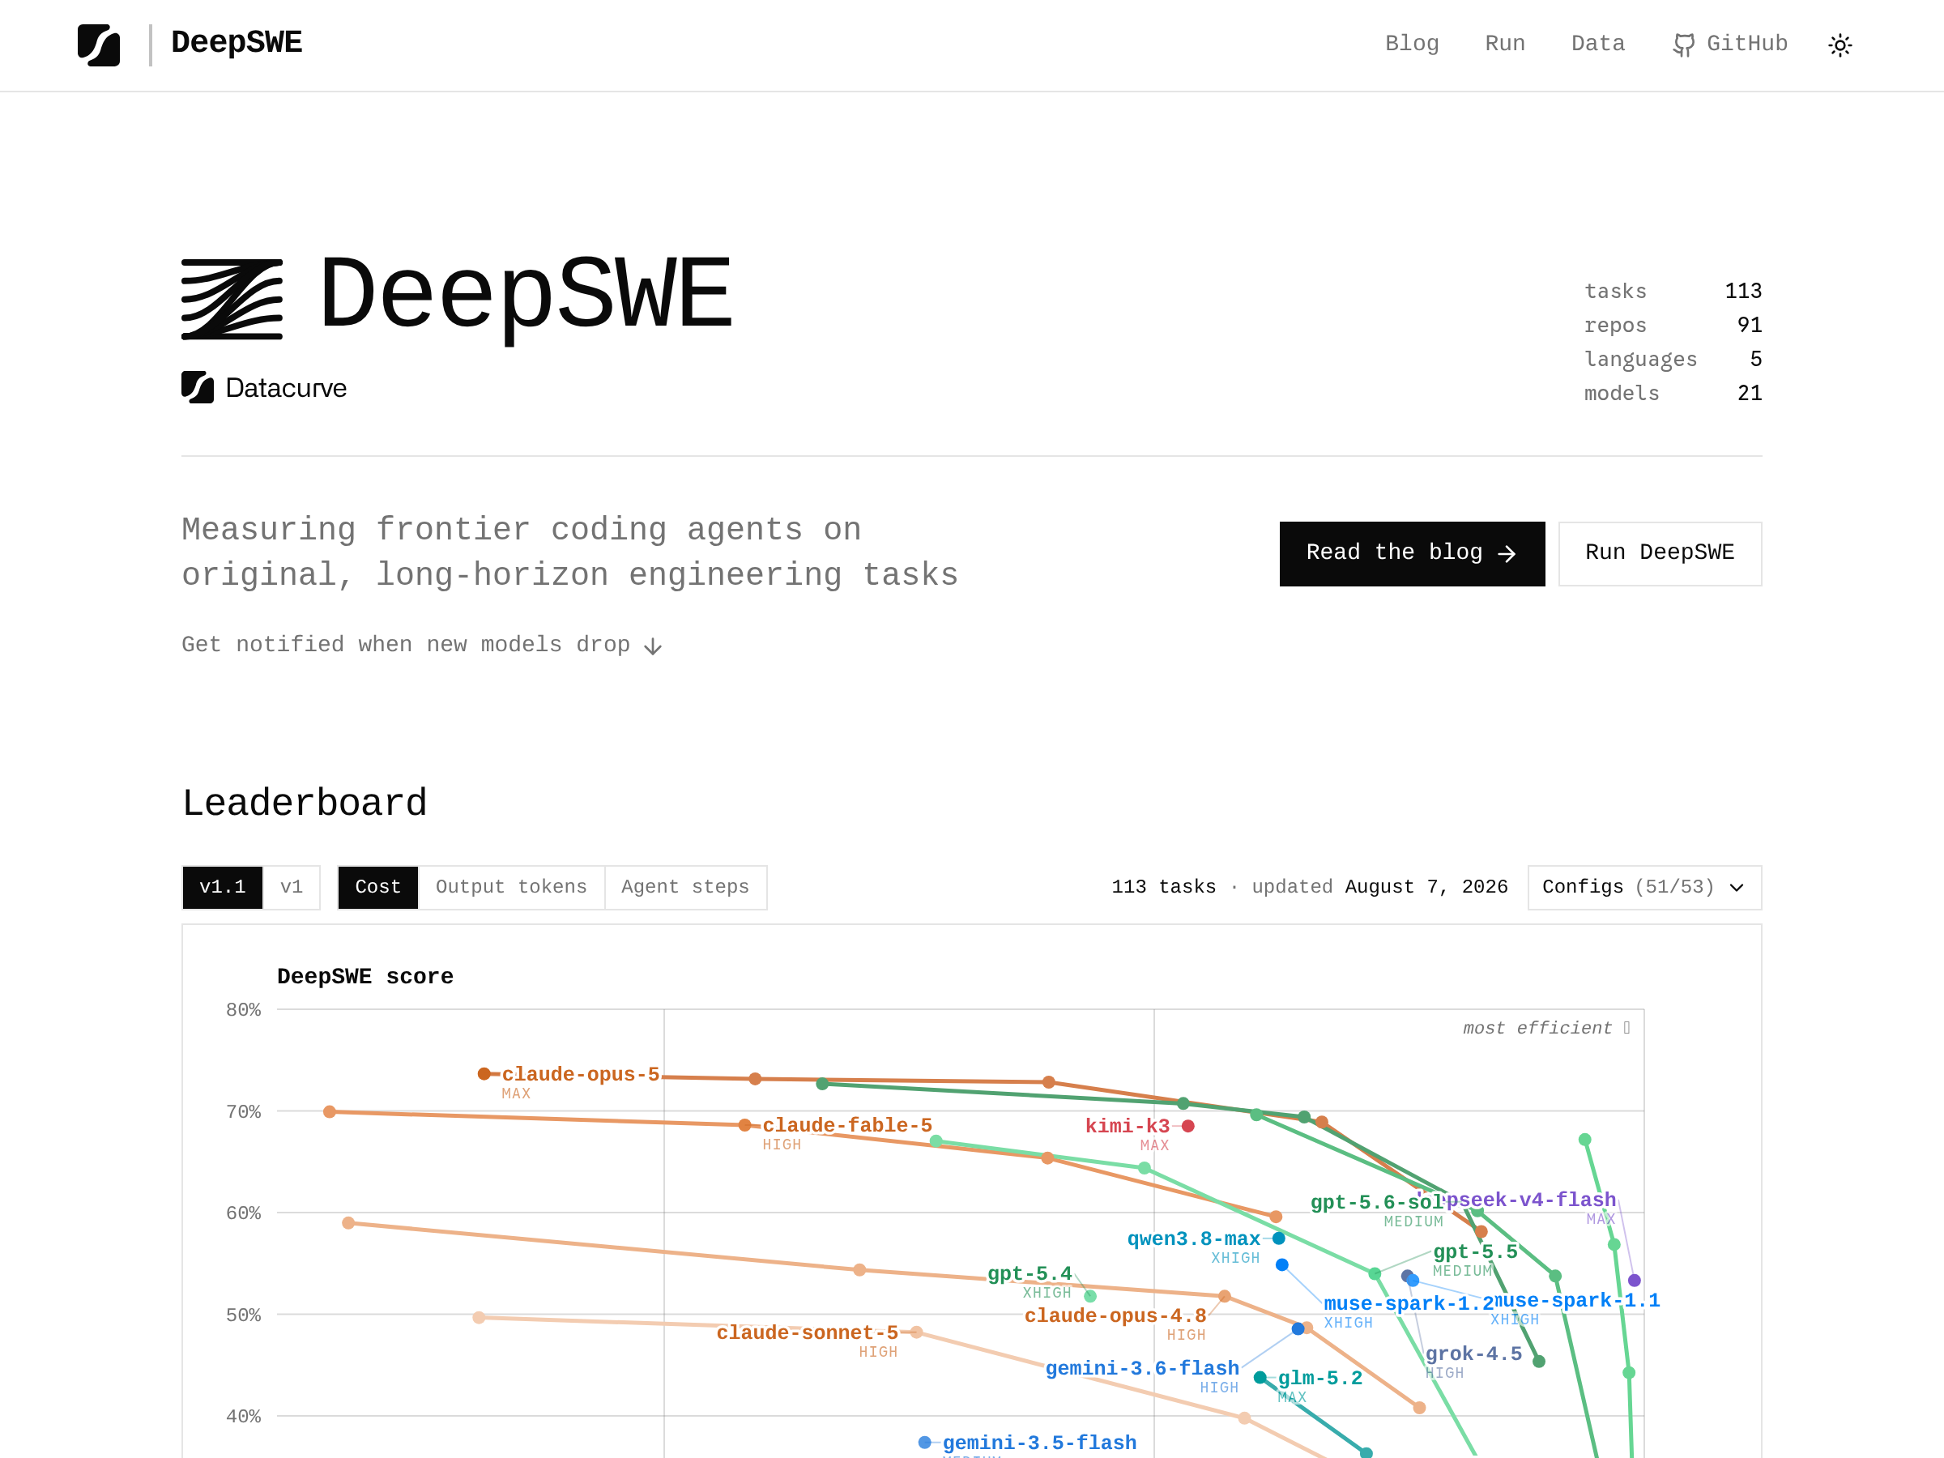Switch to the Output tokens tab
The width and height of the screenshot is (1944, 1458).
(x=510, y=888)
